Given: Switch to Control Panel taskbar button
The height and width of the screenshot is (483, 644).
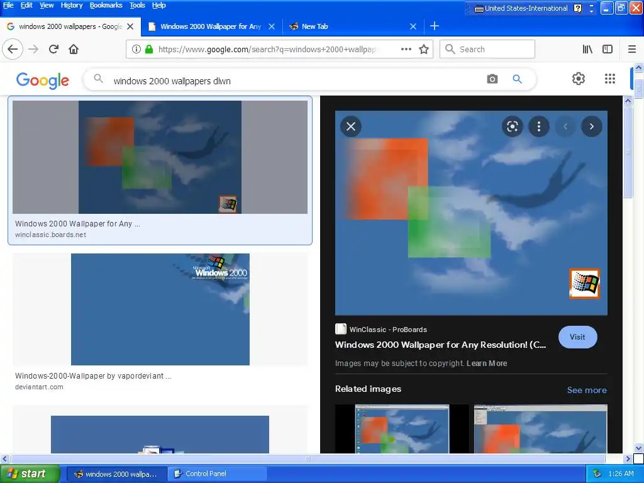Looking at the screenshot, I should click(217, 474).
